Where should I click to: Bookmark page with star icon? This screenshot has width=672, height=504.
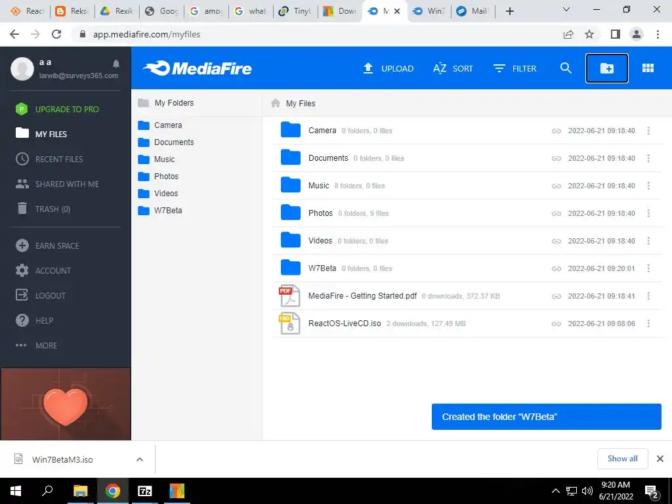(x=589, y=34)
